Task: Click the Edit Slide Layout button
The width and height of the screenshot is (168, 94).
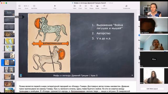Action: coord(152,89)
